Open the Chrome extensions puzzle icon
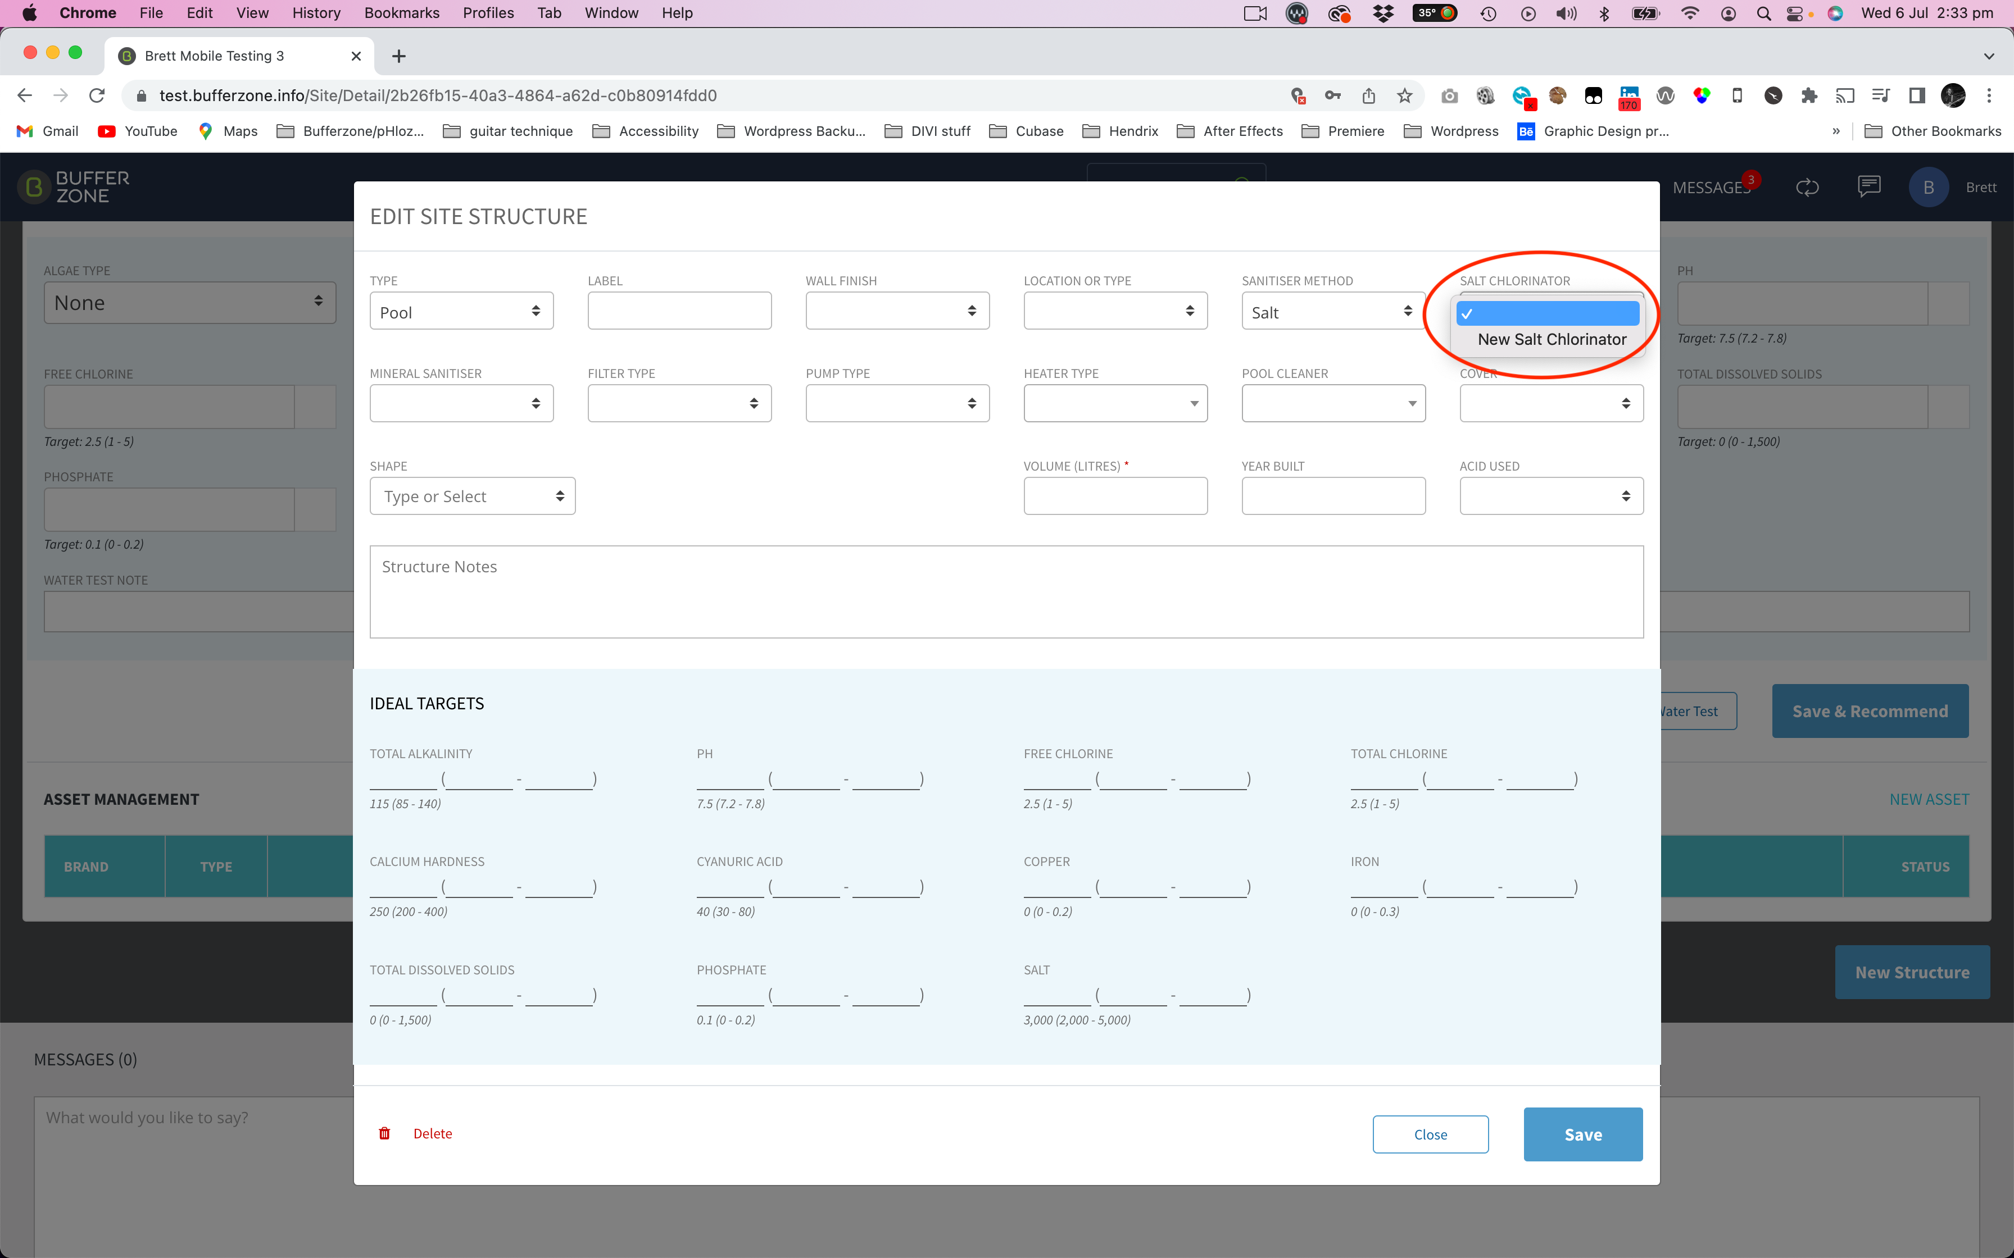The image size is (2014, 1258). (1808, 95)
